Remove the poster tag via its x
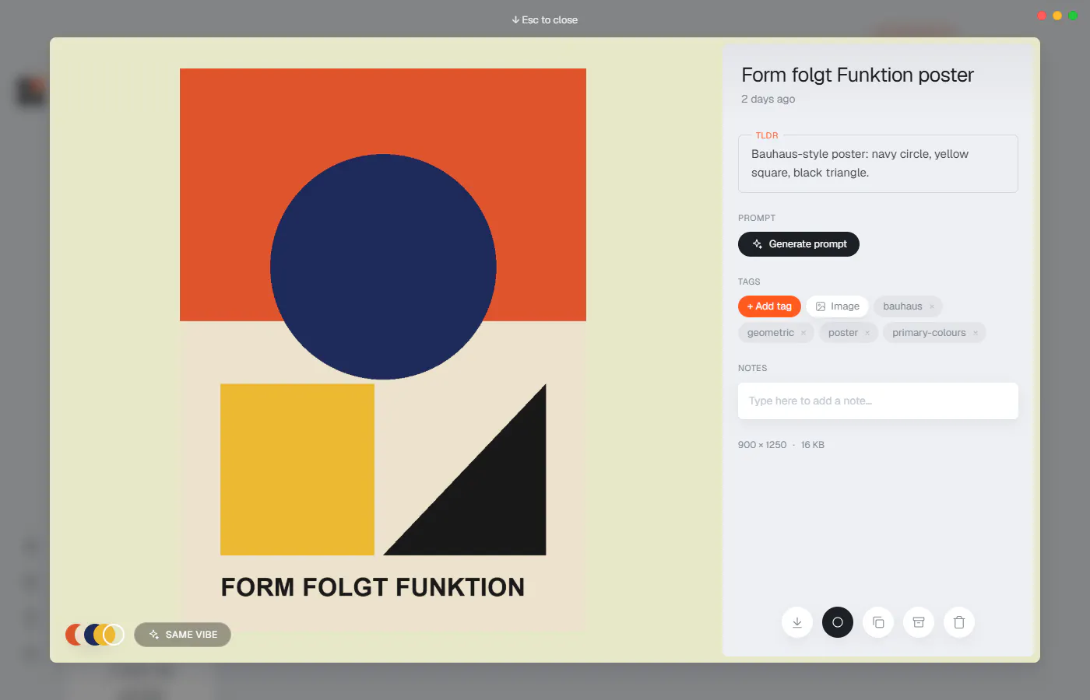1090x700 pixels. click(867, 333)
